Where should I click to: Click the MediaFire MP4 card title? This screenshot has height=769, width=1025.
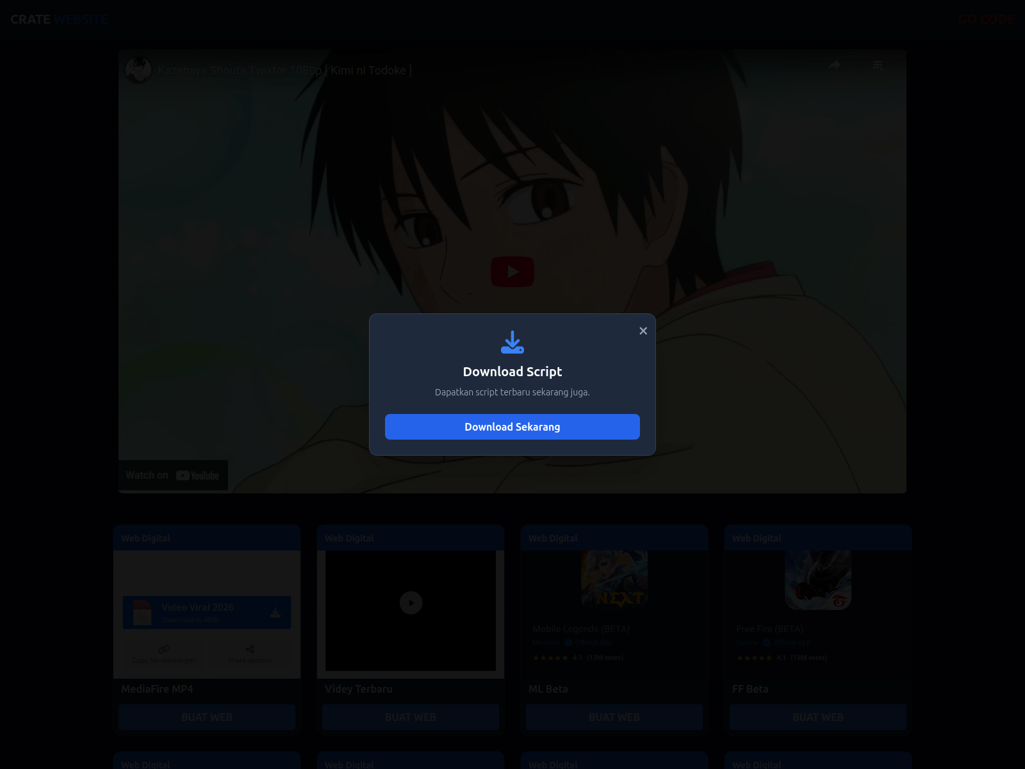[157, 689]
